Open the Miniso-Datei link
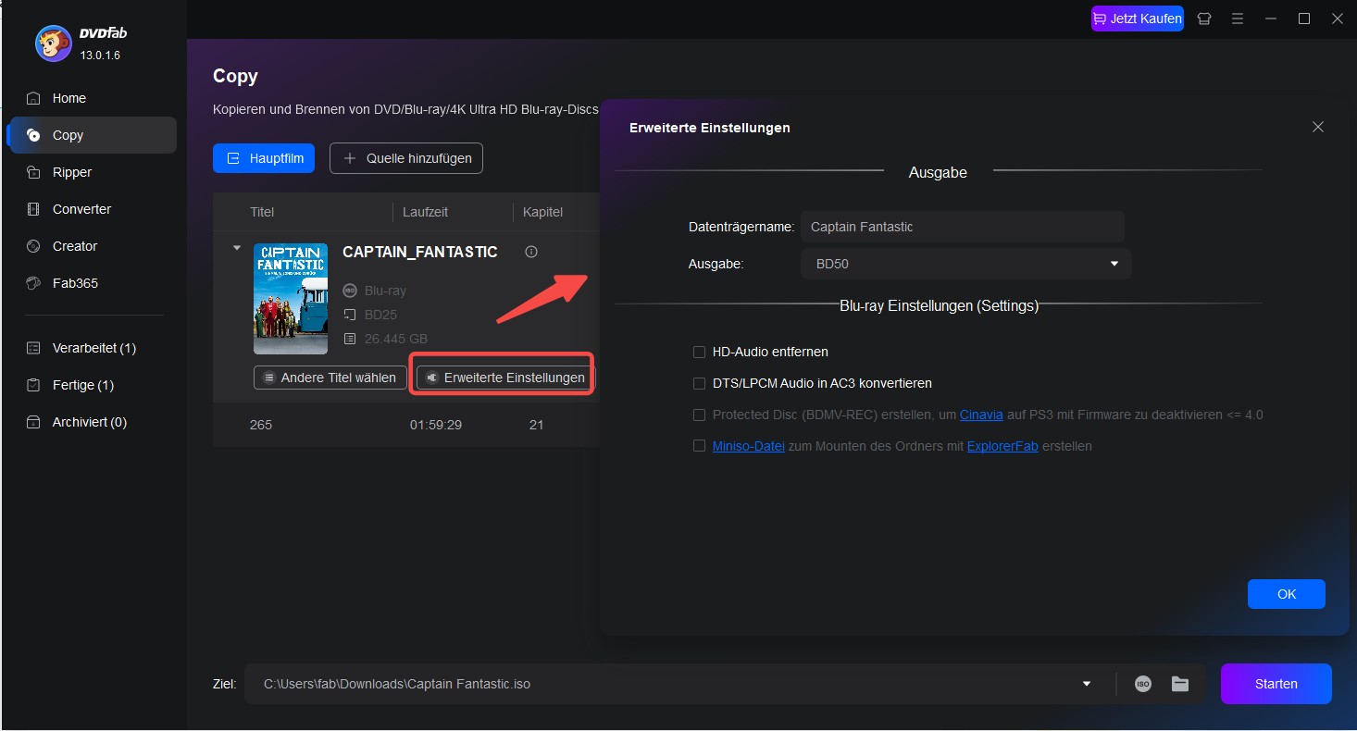 click(749, 446)
